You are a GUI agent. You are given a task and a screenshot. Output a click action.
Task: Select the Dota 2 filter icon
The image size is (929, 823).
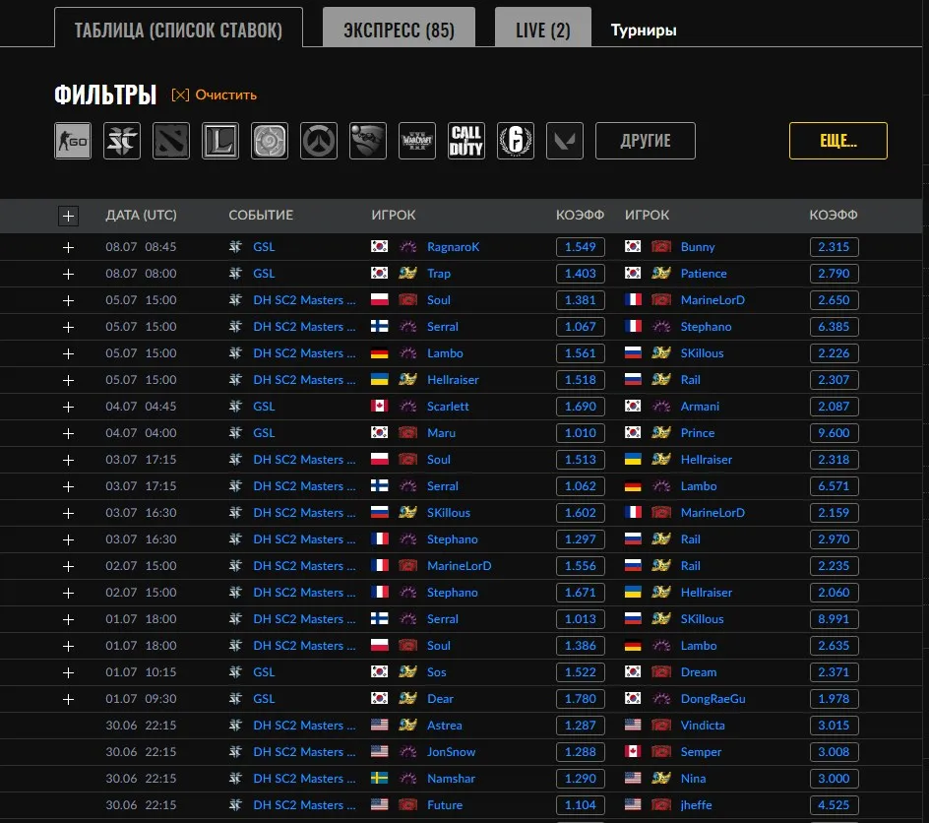(x=171, y=141)
